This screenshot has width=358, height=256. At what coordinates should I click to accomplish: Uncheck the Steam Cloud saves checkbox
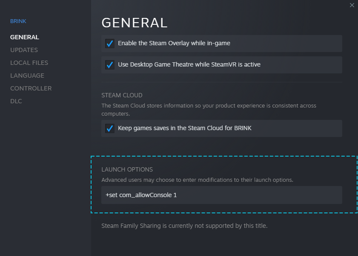[110, 128]
